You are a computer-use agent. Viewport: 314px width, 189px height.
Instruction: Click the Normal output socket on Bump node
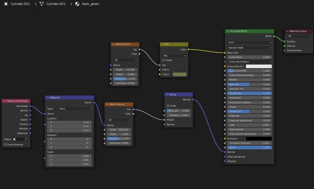tap(193, 100)
